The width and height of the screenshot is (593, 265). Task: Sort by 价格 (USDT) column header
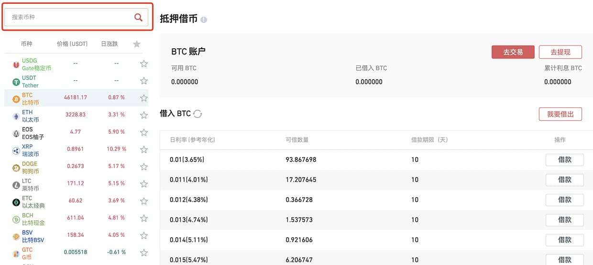(72, 44)
